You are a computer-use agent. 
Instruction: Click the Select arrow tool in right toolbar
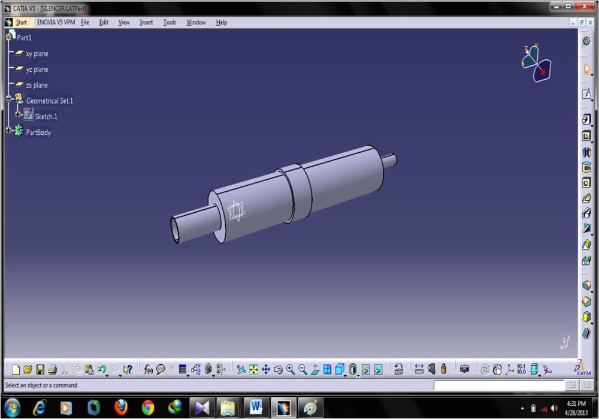pyautogui.click(x=587, y=69)
